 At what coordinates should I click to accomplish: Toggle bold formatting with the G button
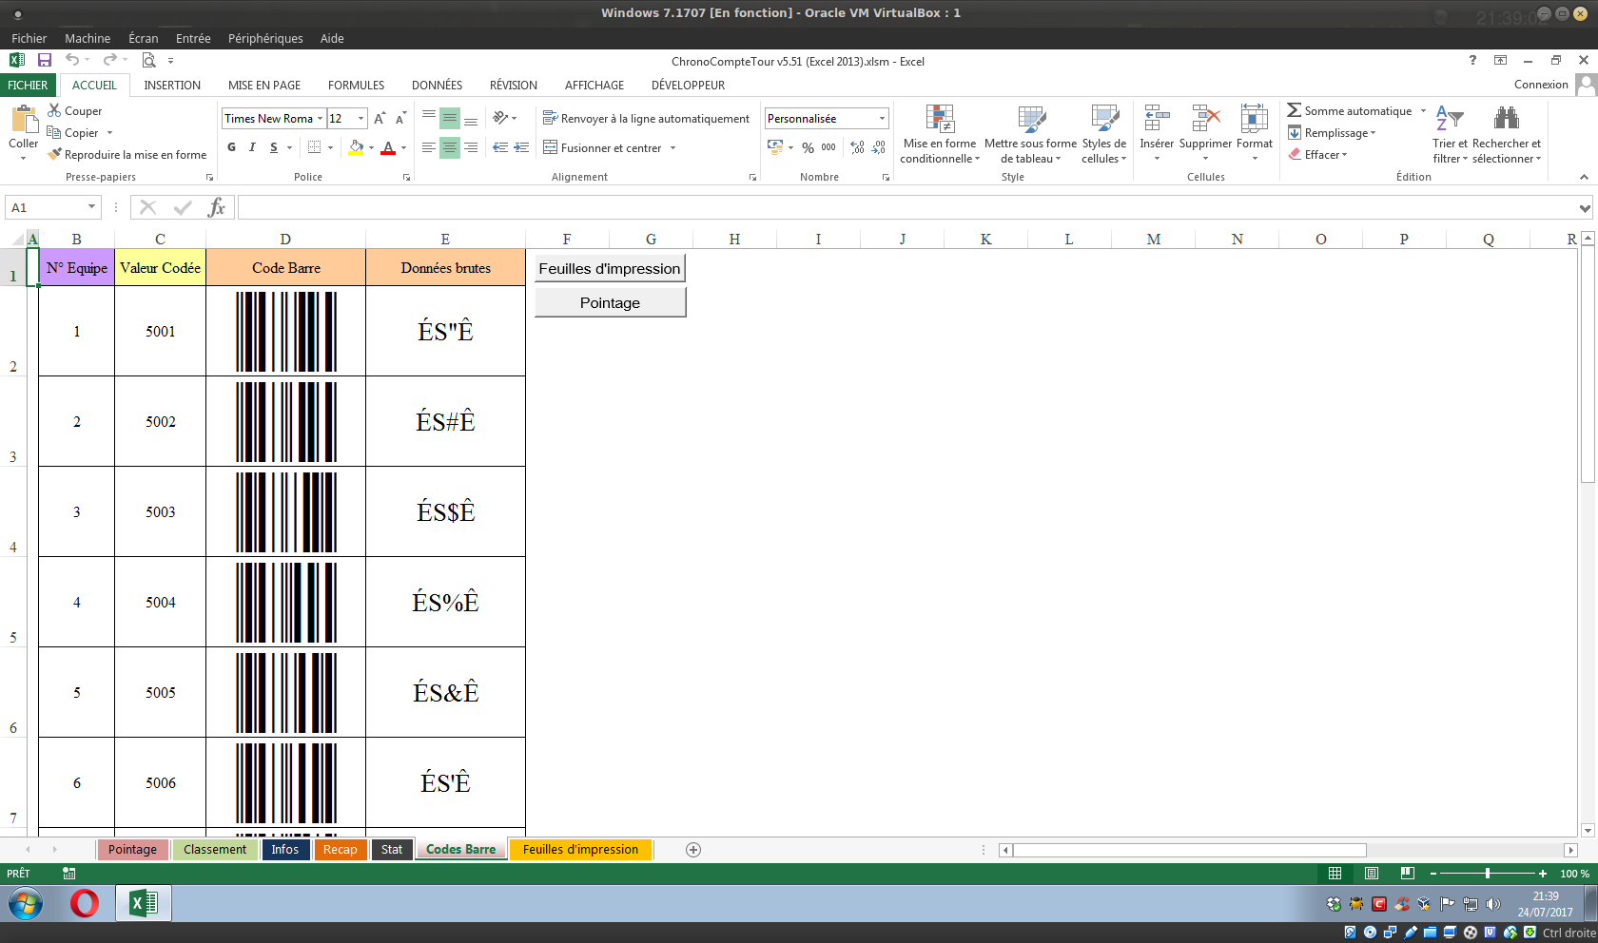pos(231,147)
